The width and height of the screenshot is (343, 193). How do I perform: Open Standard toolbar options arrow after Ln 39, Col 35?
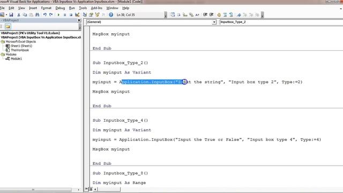[166, 15]
